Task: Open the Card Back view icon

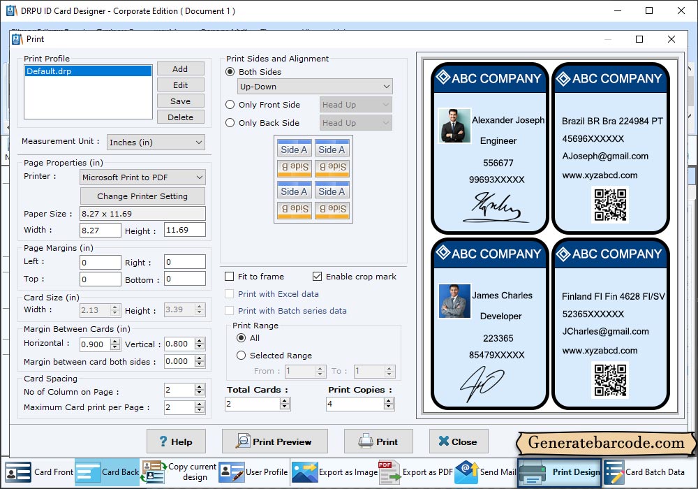Action: 88,472
